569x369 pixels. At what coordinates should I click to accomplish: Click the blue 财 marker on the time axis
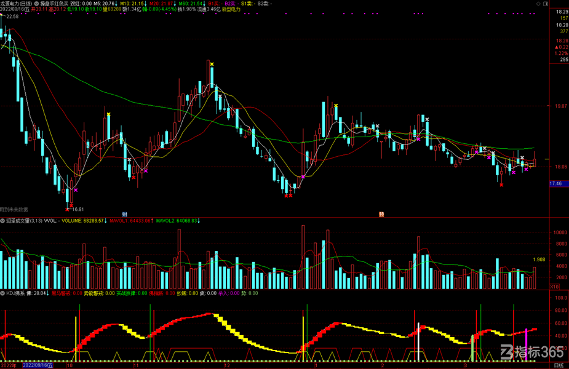tap(124, 215)
